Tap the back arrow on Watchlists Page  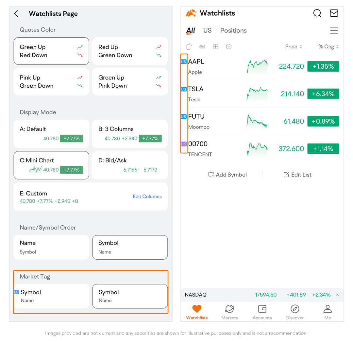(x=16, y=14)
